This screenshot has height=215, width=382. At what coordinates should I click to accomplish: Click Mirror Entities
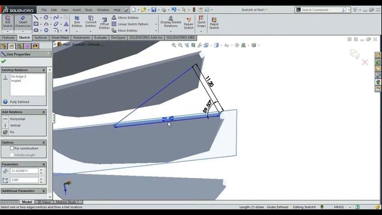(125, 17)
